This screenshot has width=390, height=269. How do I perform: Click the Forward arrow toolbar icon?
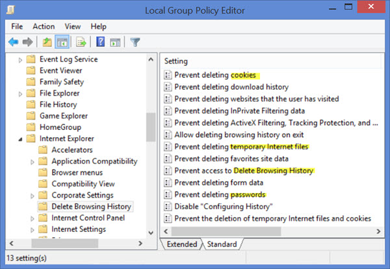(27, 42)
